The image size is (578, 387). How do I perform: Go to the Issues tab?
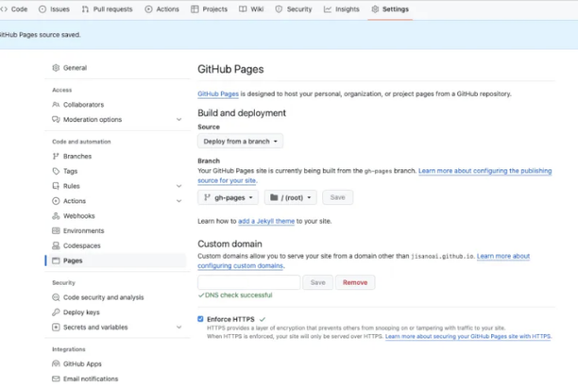pyautogui.click(x=54, y=9)
